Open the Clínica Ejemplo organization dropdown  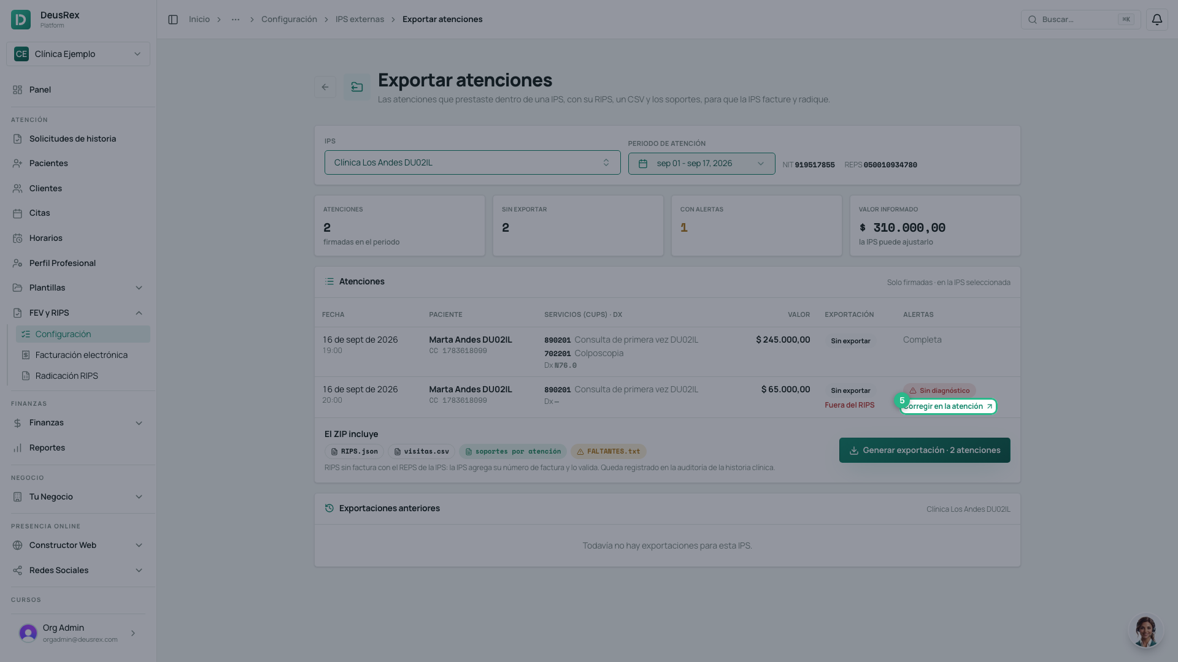click(x=78, y=54)
